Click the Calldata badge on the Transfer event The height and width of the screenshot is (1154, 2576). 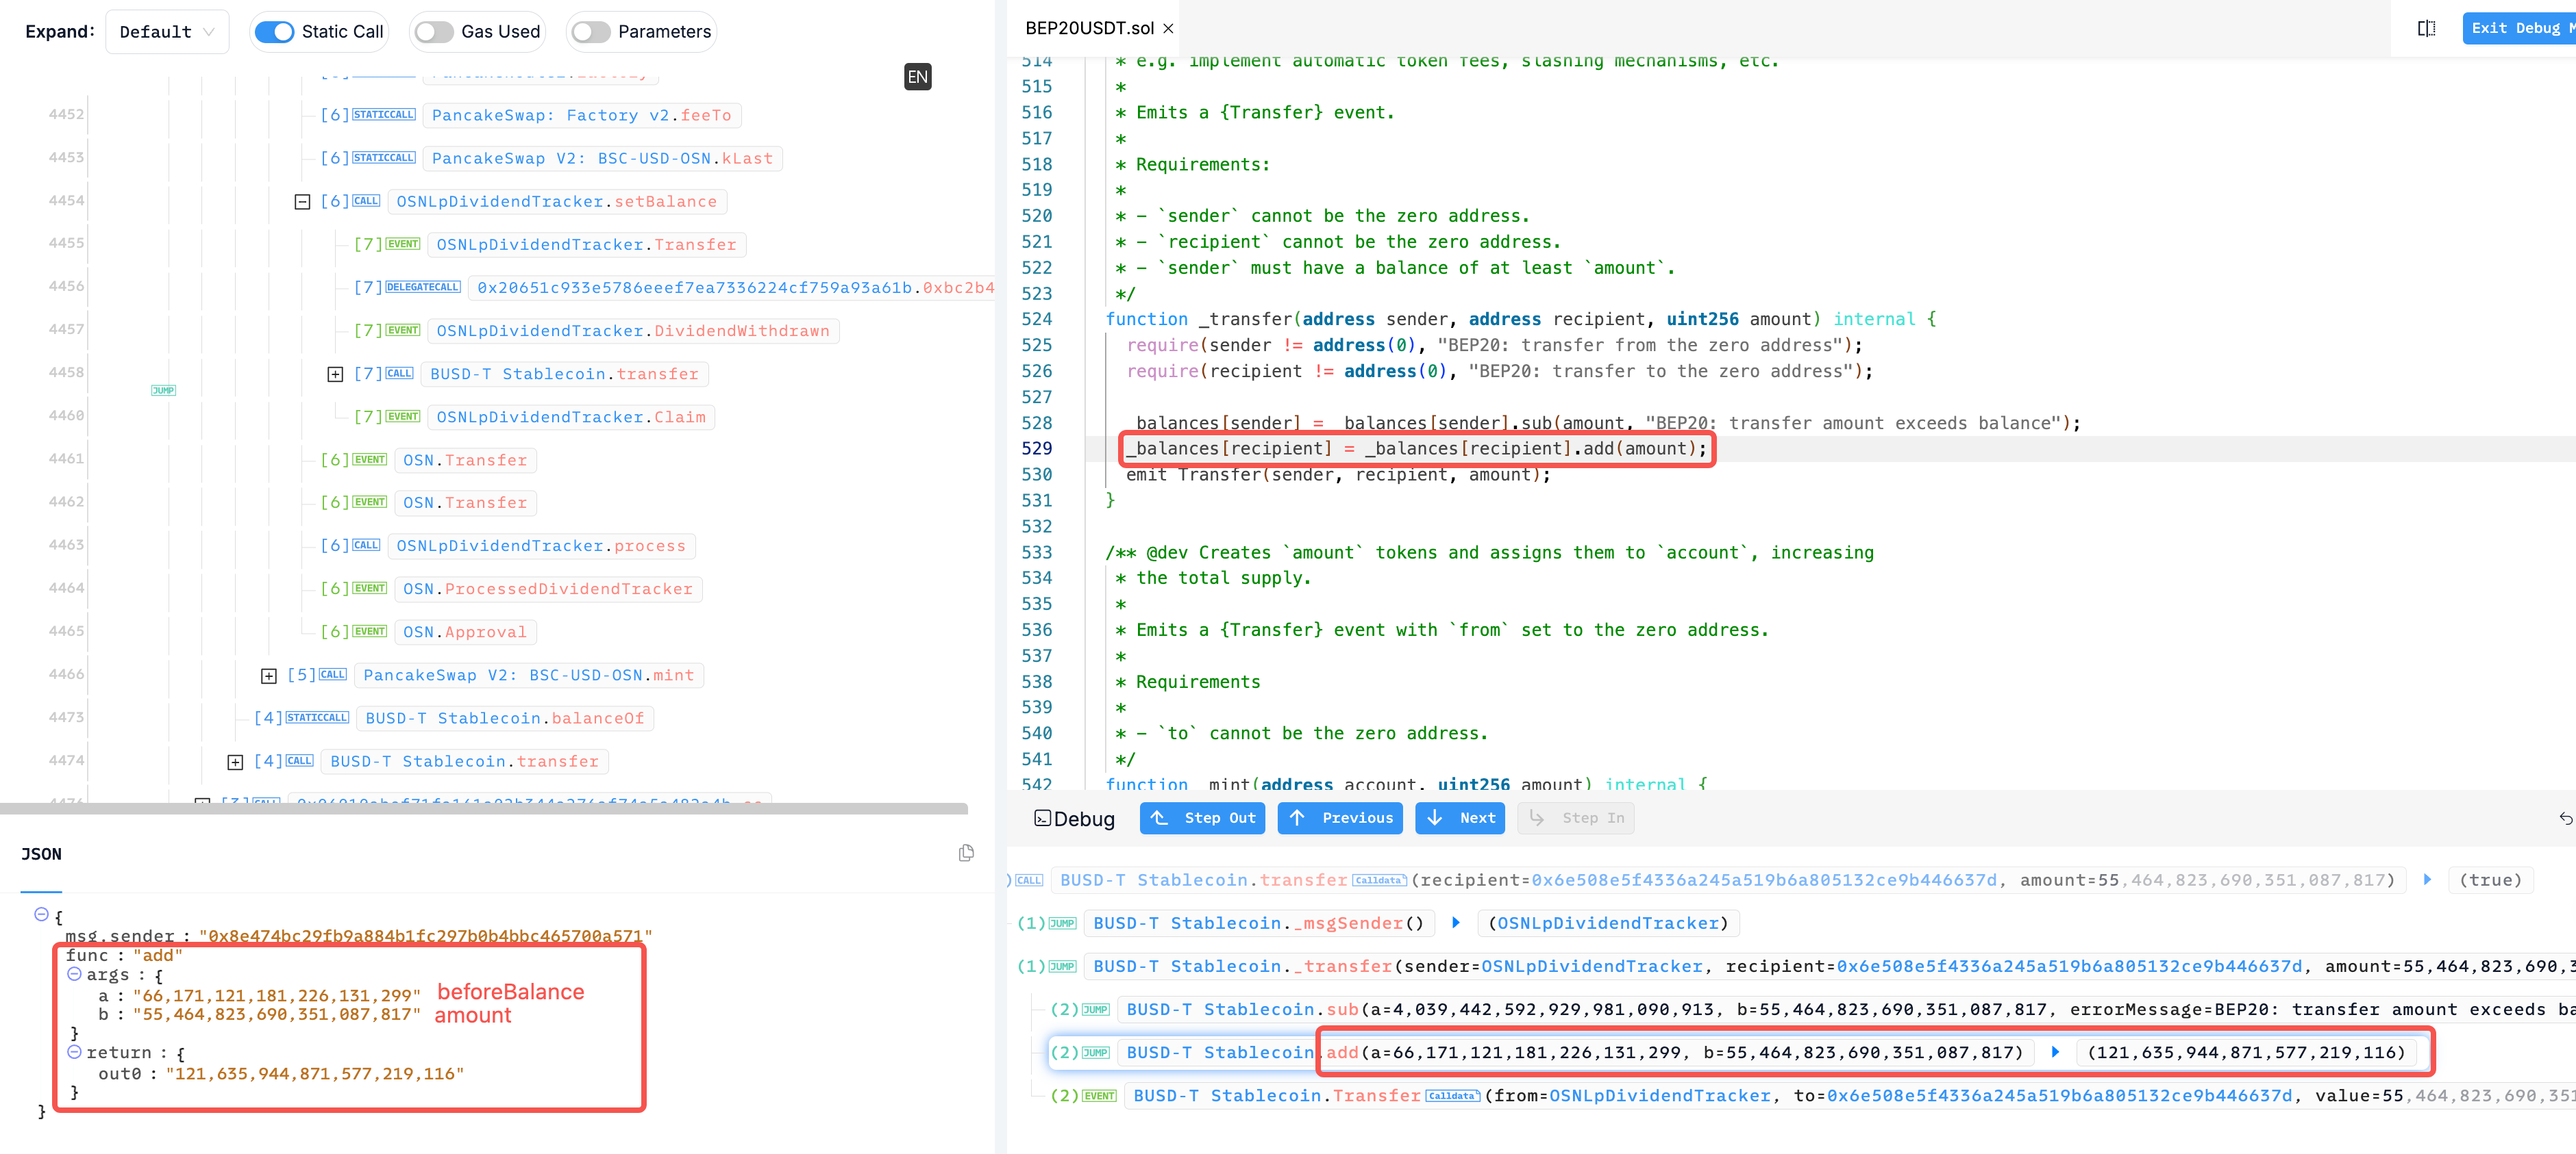(x=1452, y=1096)
